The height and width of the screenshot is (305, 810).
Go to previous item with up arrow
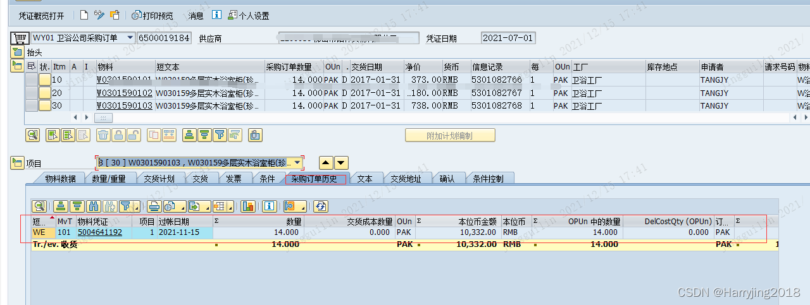[326, 163]
